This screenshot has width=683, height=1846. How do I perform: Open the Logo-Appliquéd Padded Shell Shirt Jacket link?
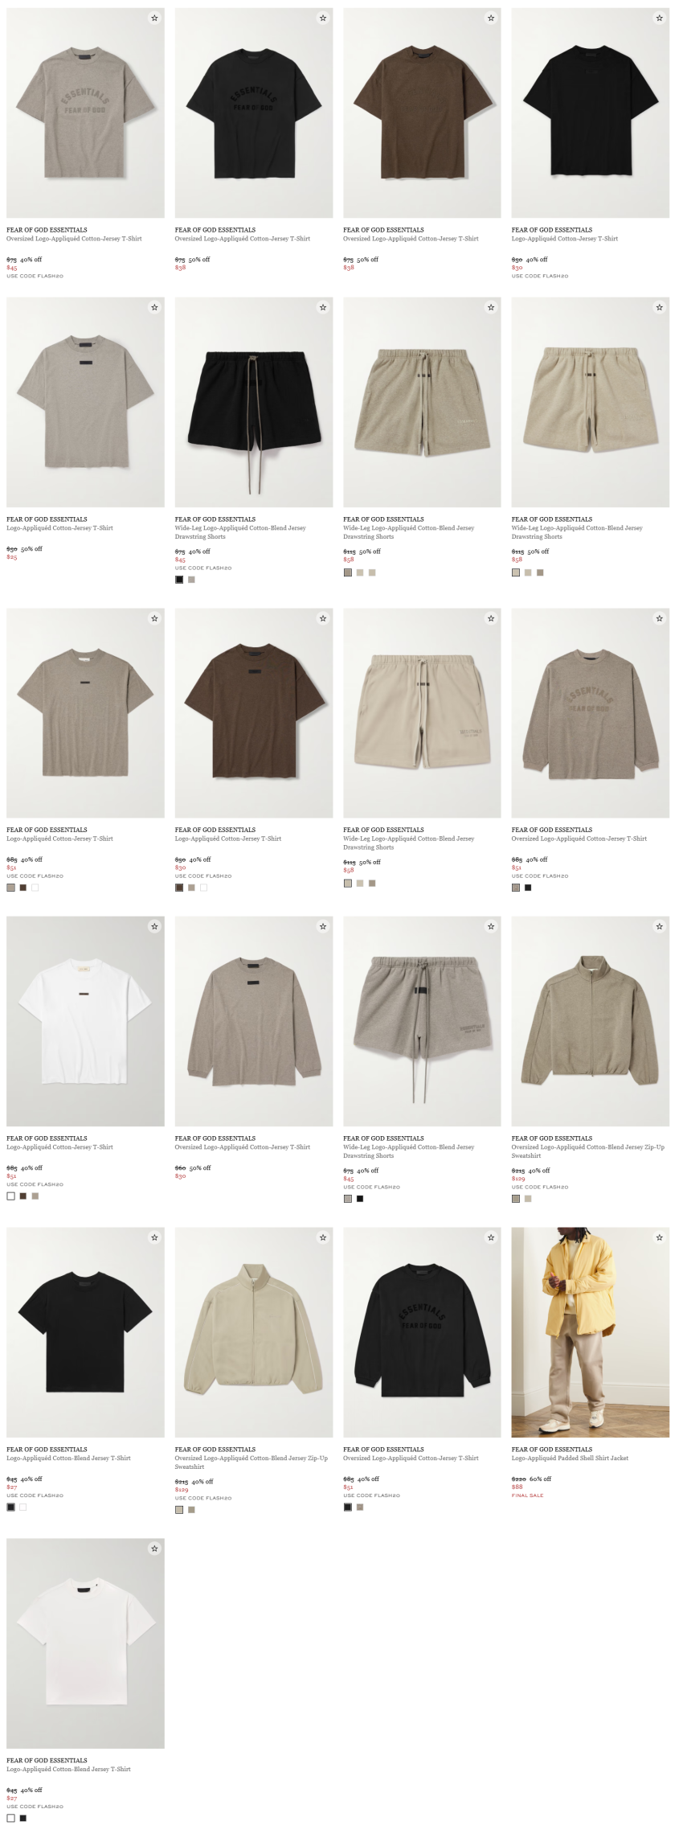(x=570, y=1458)
